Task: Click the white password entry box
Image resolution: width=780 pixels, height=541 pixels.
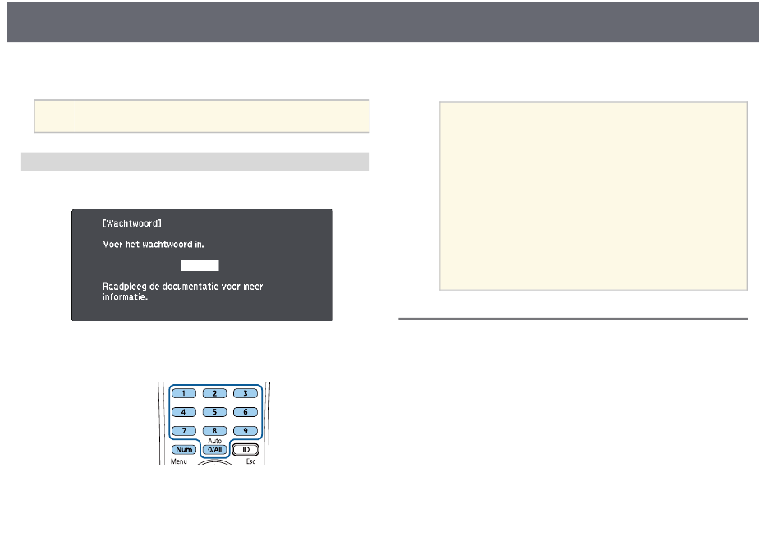Action: coord(200,265)
